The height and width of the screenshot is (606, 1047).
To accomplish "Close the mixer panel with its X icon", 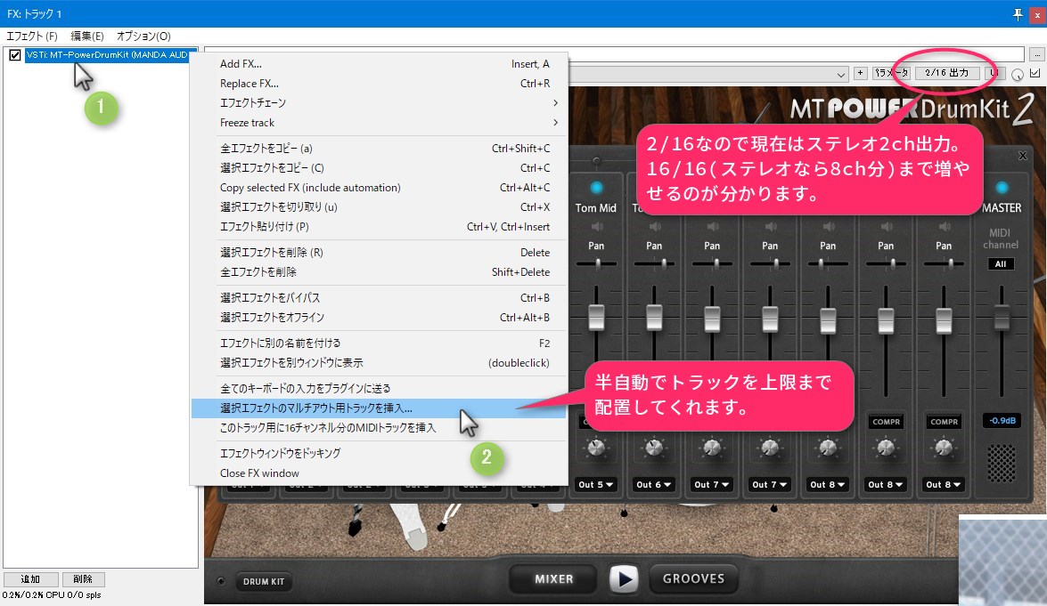I will coord(1022,156).
